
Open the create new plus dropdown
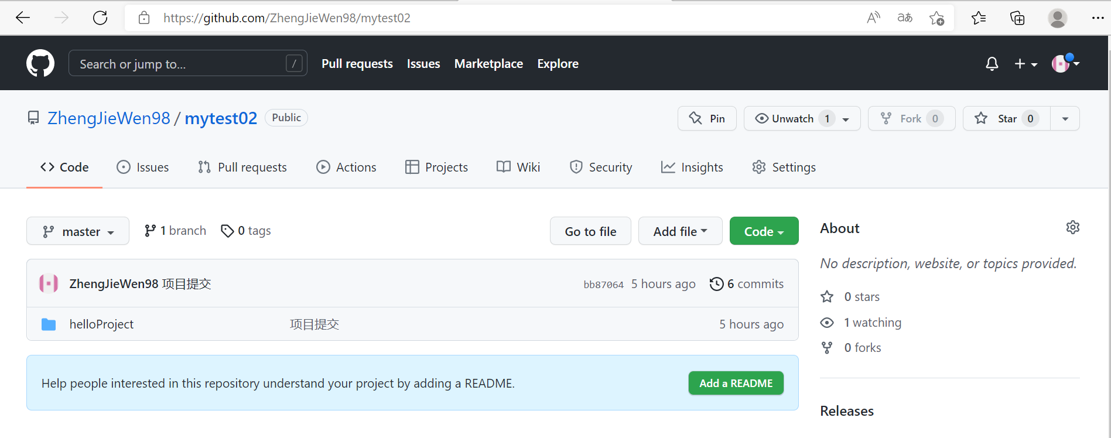[x=1025, y=64]
